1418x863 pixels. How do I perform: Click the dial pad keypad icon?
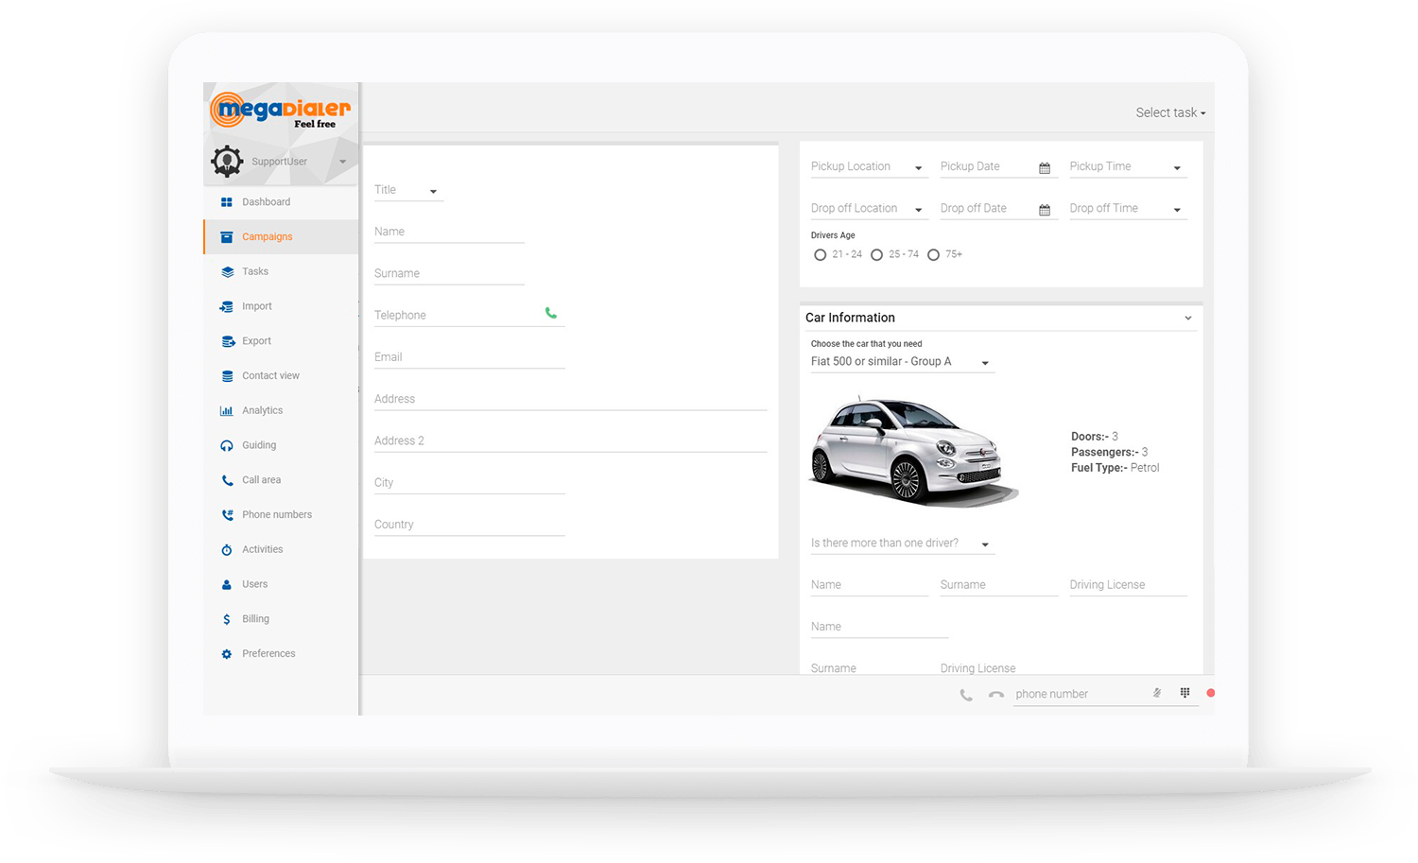pos(1185,693)
